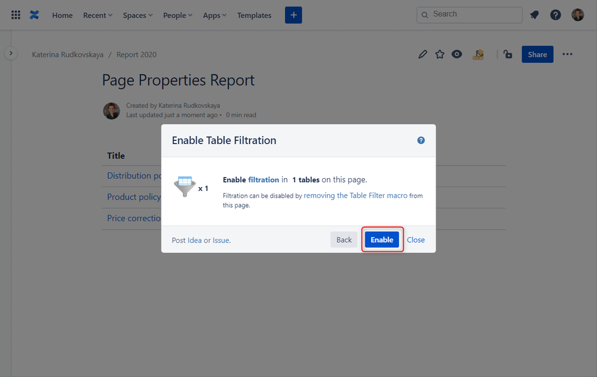This screenshot has width=597, height=377.
Task: Click the blue plus create button
Action: point(293,15)
